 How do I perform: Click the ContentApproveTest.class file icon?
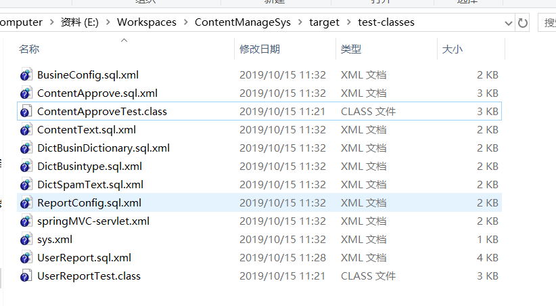[x=26, y=112]
